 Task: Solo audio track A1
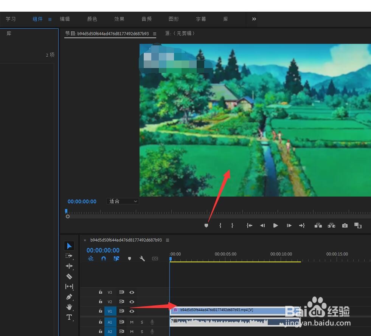coord(142,322)
